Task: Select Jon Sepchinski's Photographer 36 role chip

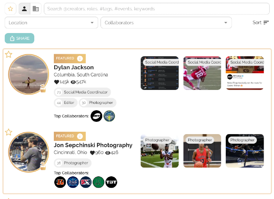Action: (73, 163)
